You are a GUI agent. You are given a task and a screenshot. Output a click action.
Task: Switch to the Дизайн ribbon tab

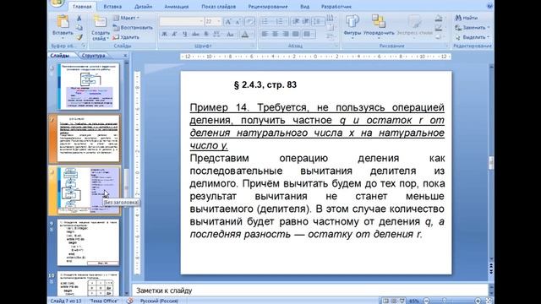(x=143, y=7)
